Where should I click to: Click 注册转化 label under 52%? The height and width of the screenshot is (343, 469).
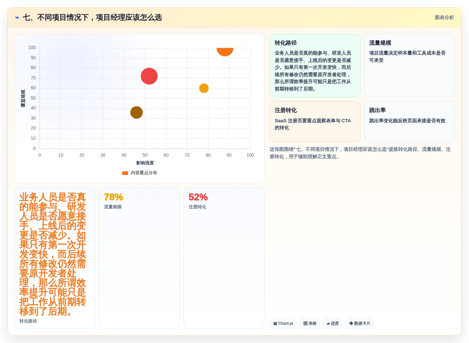click(197, 207)
